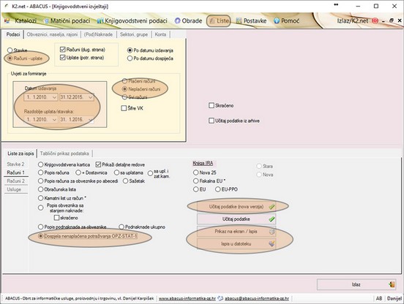Click the exit door icon on Izlaz
Viewport: 404px width, 304px height.
[392, 284]
